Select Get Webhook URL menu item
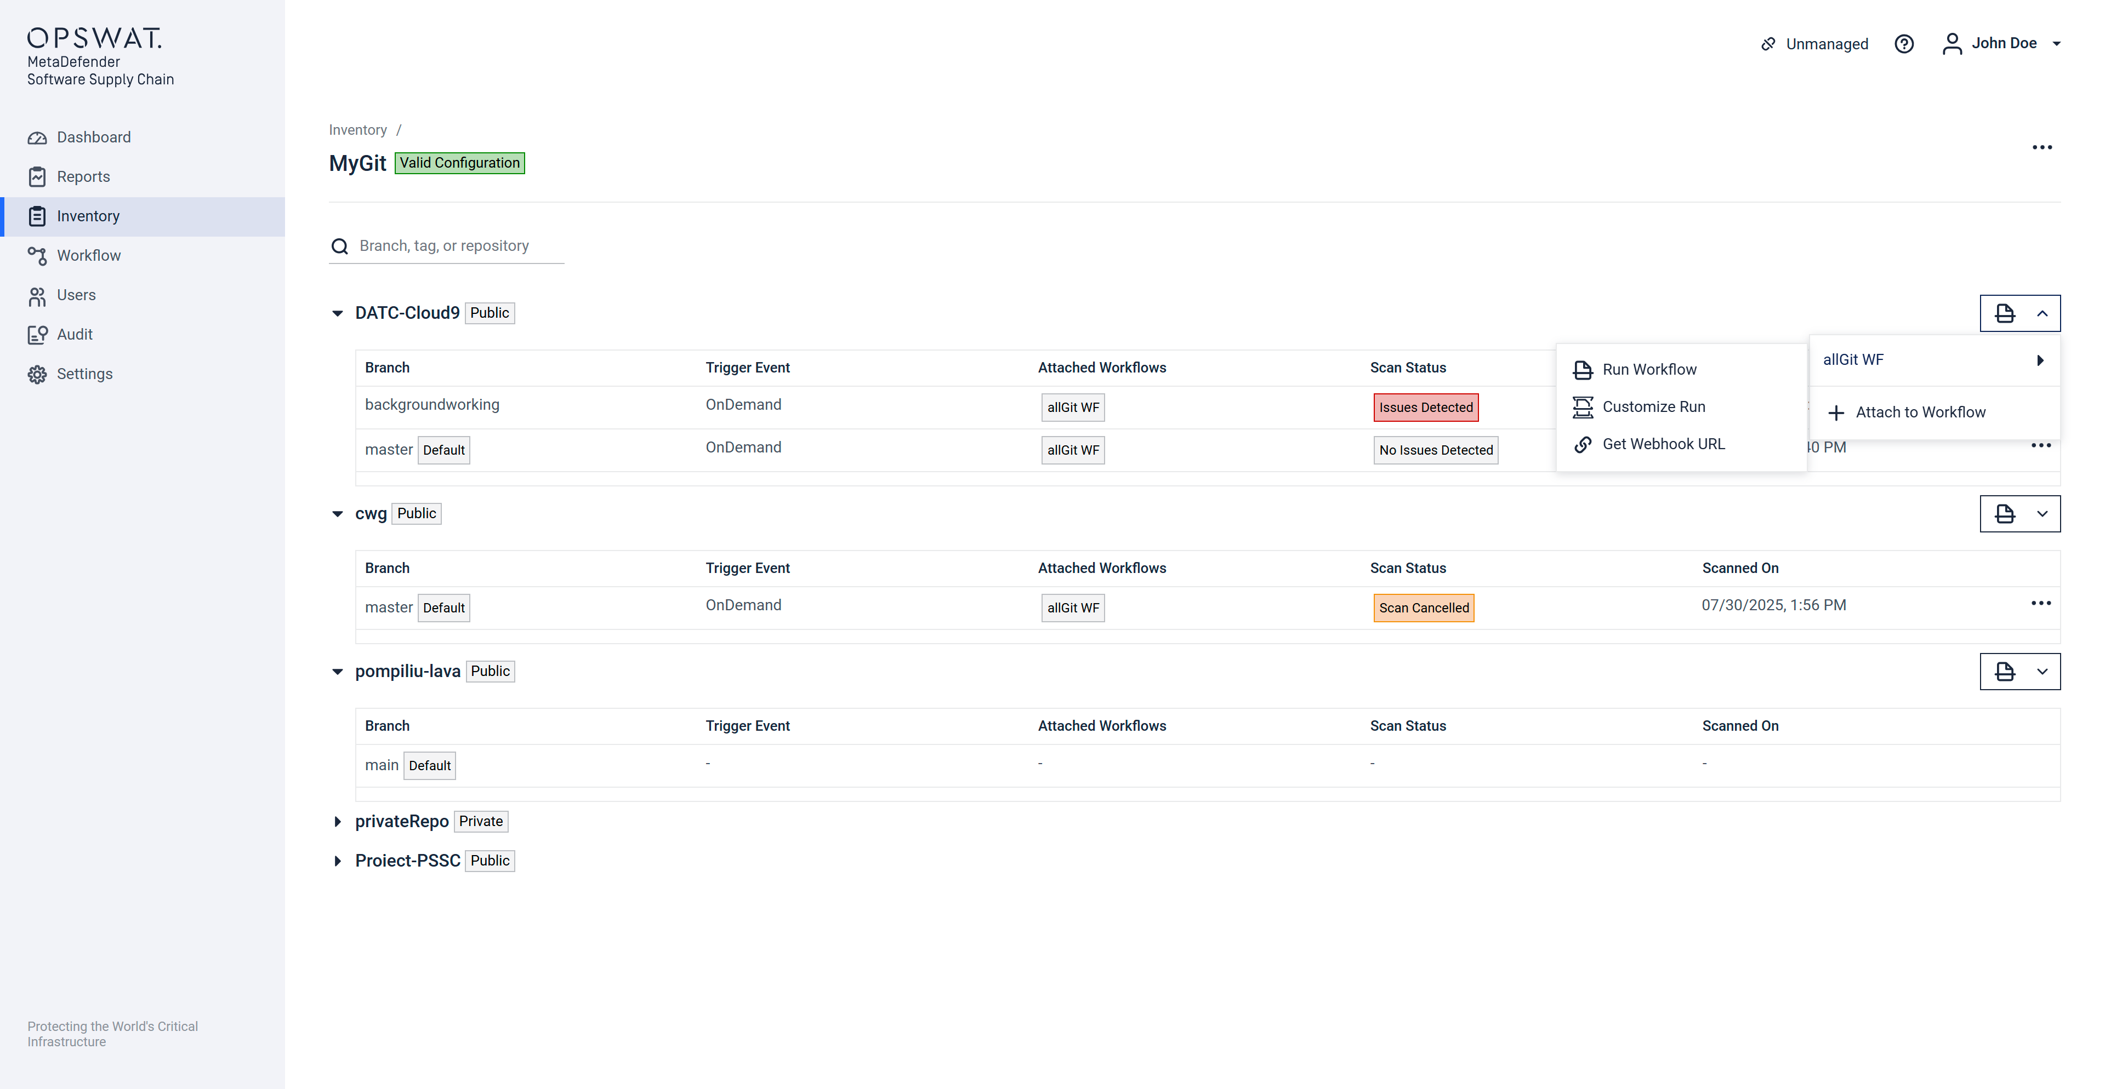Image resolution: width=2105 pixels, height=1089 pixels. click(1681, 445)
